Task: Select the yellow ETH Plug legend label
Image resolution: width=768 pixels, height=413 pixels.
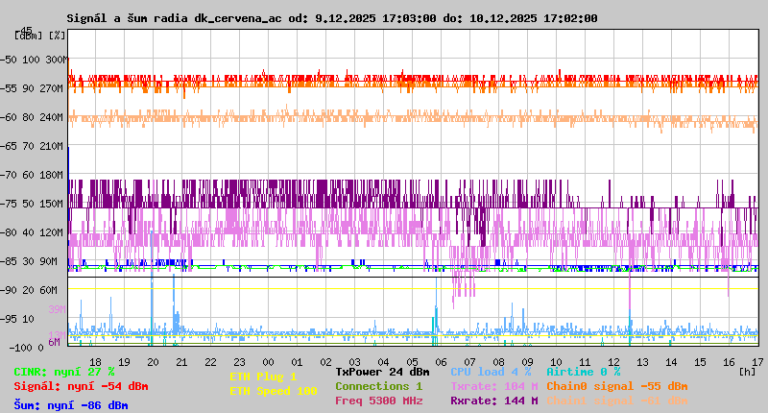Action: coord(263,377)
